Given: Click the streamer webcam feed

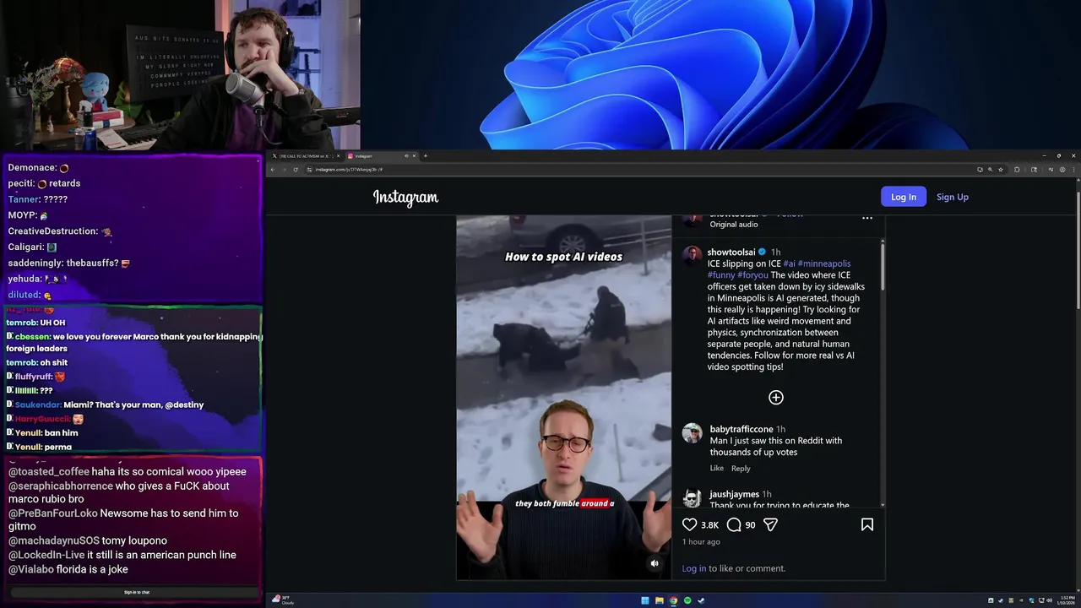Looking at the screenshot, I should 180,75.
